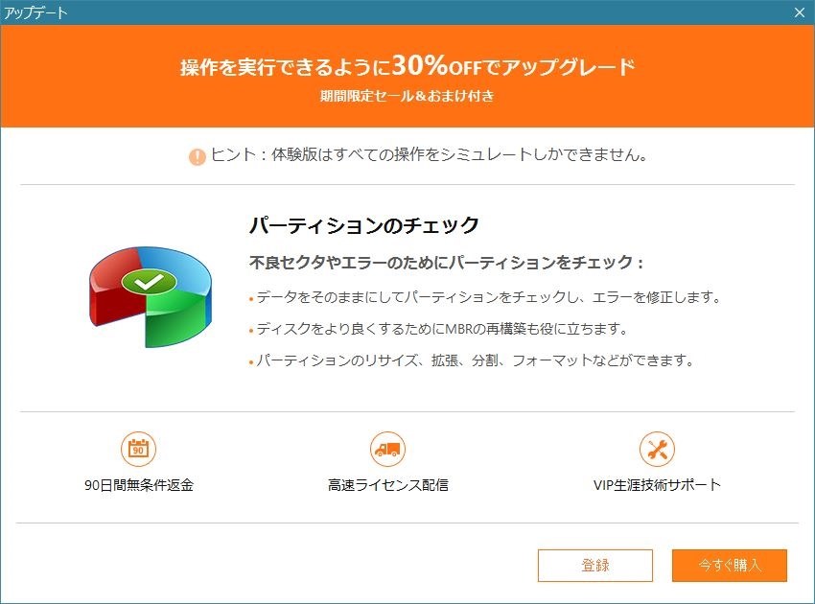Click the delivery truck license icon
The image size is (815, 604).
pyautogui.click(x=387, y=449)
